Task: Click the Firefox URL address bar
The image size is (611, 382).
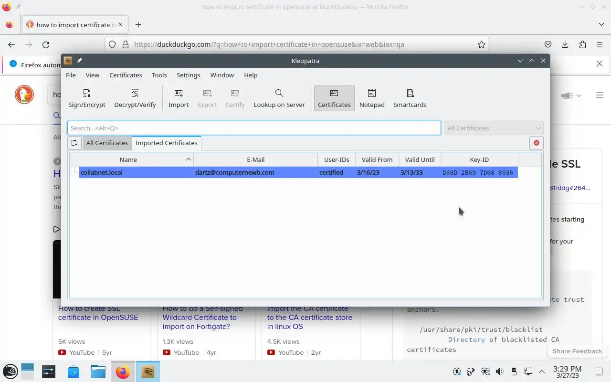Action: coord(296,44)
